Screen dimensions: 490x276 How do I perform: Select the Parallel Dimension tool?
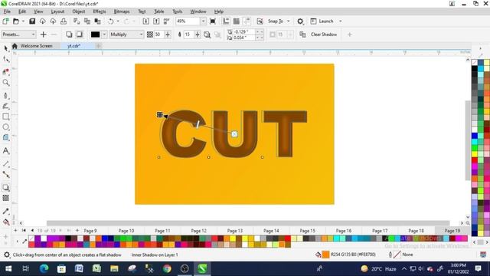point(5,163)
